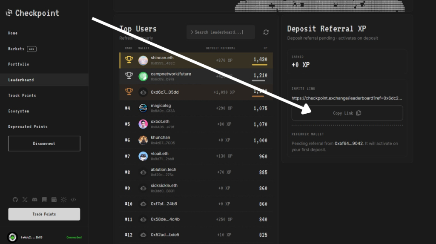Screen dimensions: 436x244
Task: Click the silver trophy next to campnetwork/future
Action: [x=129, y=75]
